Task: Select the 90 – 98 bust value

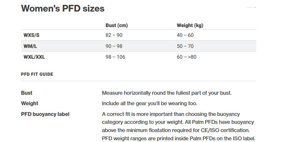Action: pyautogui.click(x=114, y=46)
